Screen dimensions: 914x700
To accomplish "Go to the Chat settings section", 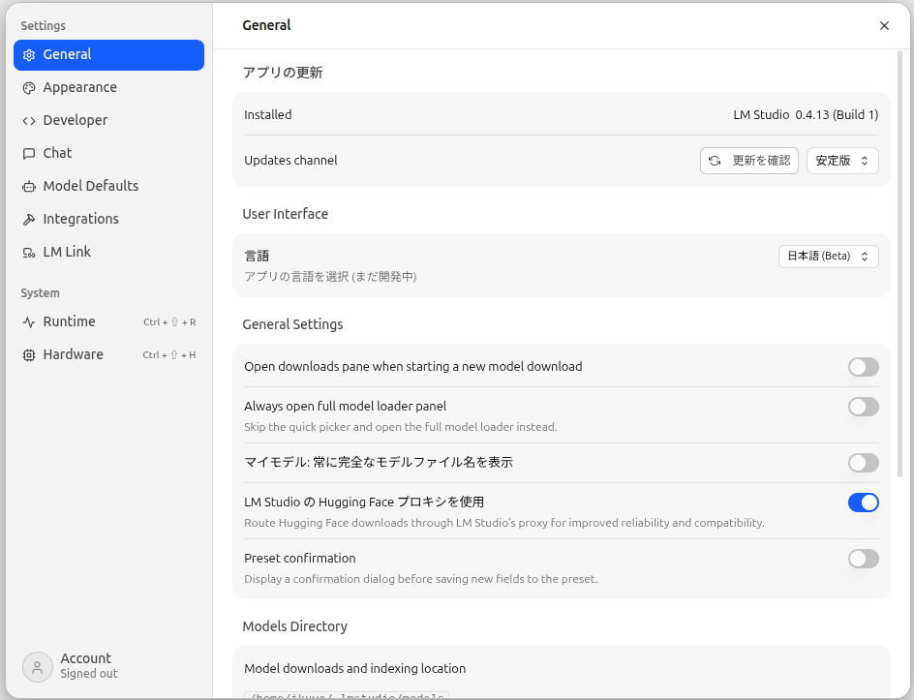I will click(108, 153).
